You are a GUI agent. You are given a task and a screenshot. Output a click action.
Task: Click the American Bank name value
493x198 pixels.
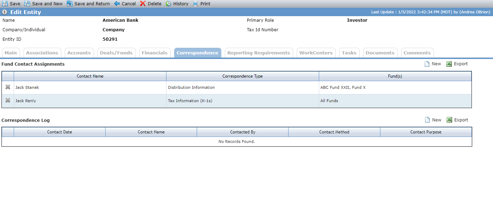pos(120,20)
